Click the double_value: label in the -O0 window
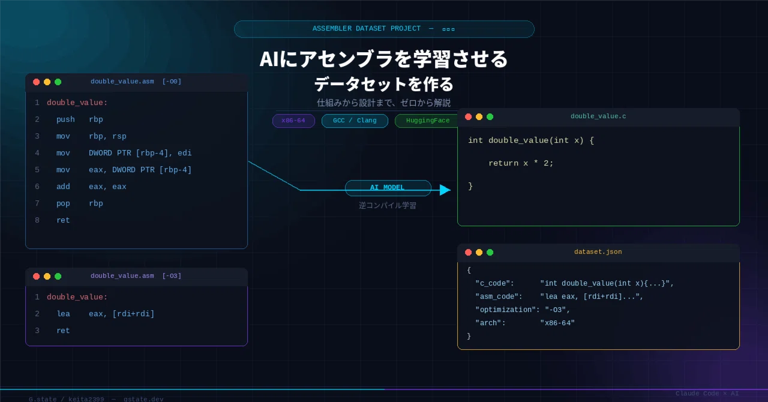The image size is (768, 402). coord(77,103)
